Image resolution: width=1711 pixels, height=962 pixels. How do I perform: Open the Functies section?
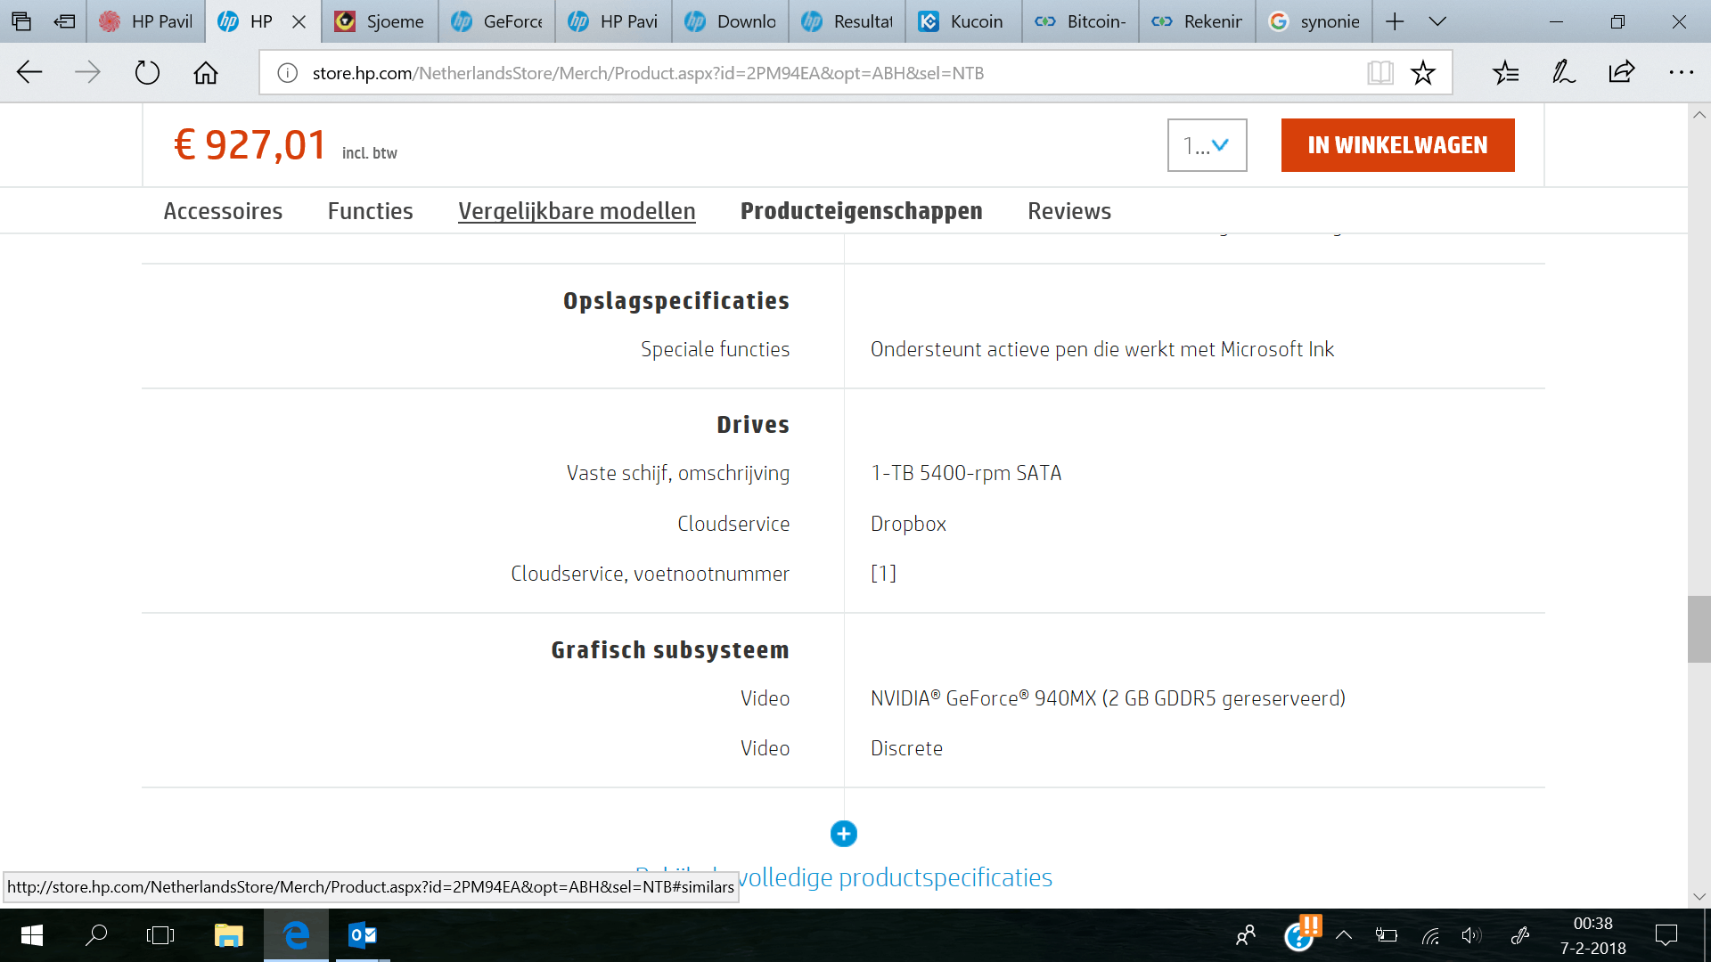click(370, 211)
